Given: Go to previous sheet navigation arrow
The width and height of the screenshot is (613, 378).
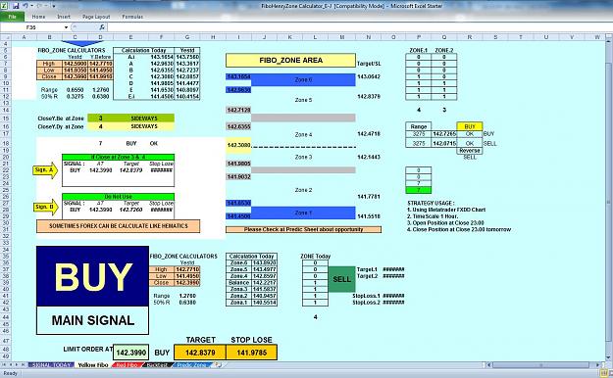Looking at the screenshot, I should click(x=10, y=364).
